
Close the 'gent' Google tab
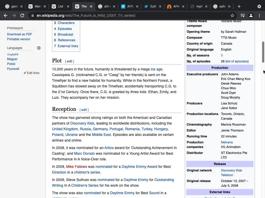coord(21,6)
